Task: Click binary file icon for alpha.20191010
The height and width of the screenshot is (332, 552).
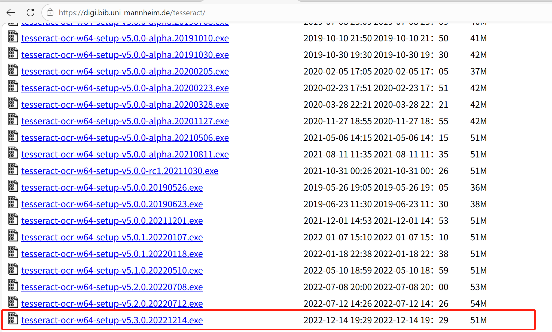Action: click(13, 37)
